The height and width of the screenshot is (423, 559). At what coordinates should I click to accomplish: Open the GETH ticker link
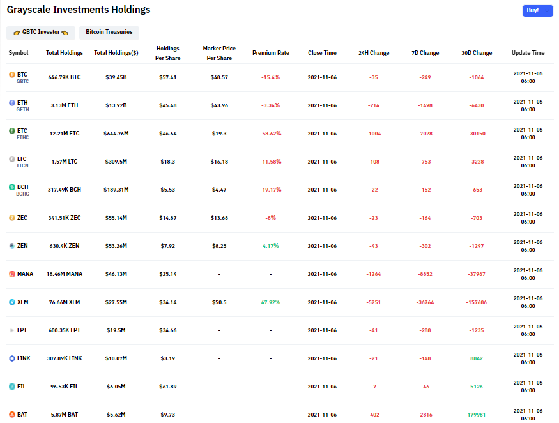(22, 110)
